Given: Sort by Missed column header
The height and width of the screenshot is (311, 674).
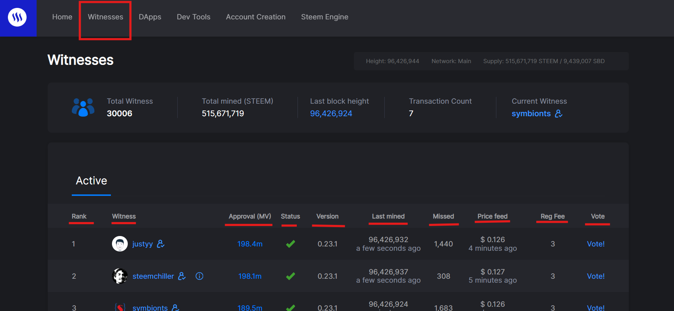Looking at the screenshot, I should pyautogui.click(x=443, y=216).
